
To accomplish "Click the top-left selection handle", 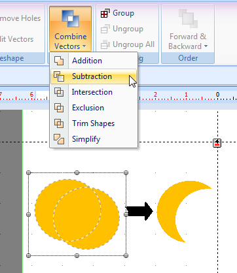I will (28, 172).
